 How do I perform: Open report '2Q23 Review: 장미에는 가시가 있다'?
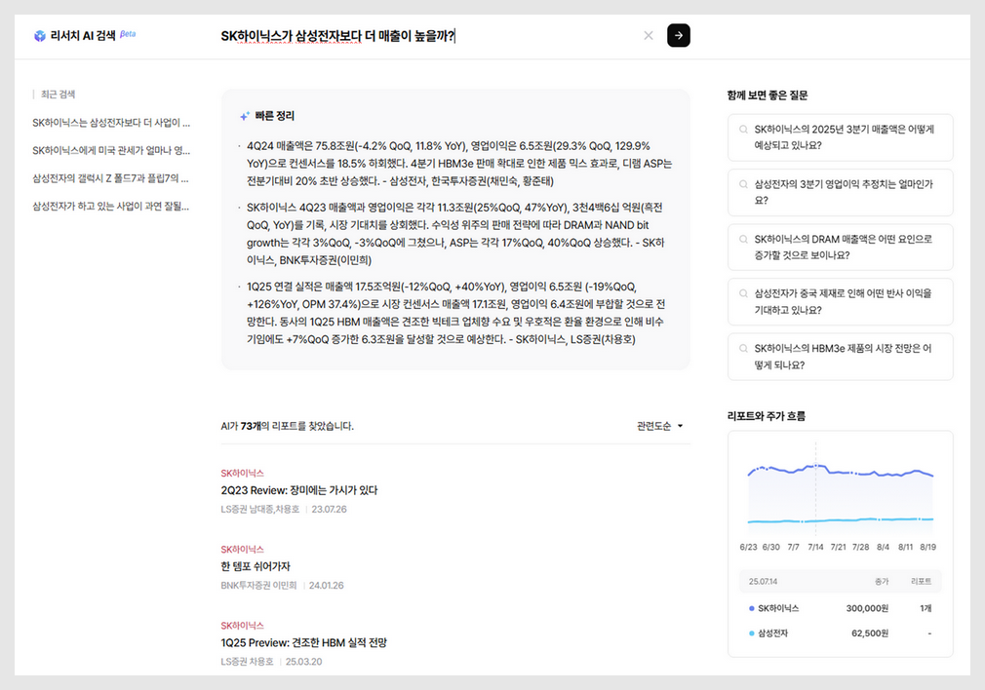[x=299, y=490]
